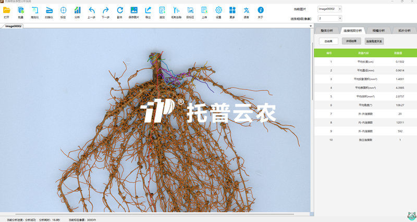
Task: Select the Image00002 document tab
Action: click(x=14, y=26)
